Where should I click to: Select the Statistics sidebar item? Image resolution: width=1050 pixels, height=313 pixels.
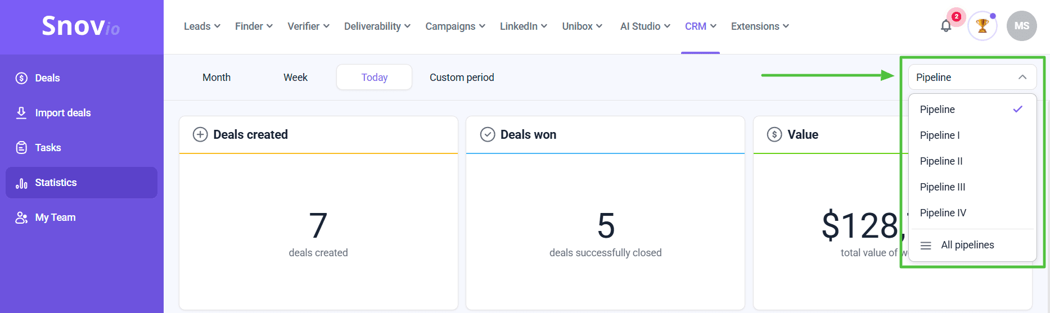click(56, 183)
